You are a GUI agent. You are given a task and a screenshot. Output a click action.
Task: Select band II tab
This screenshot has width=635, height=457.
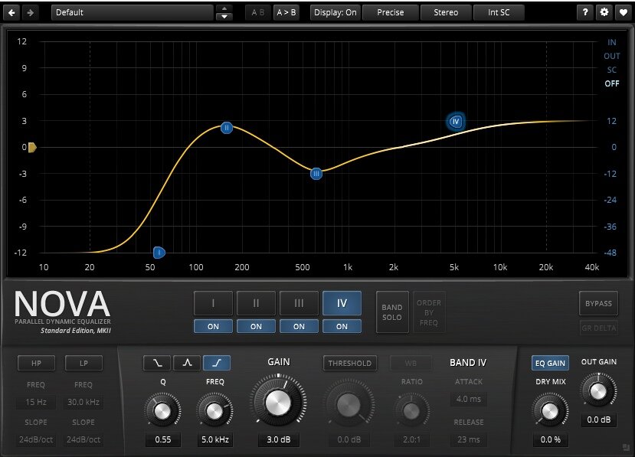[x=256, y=303]
